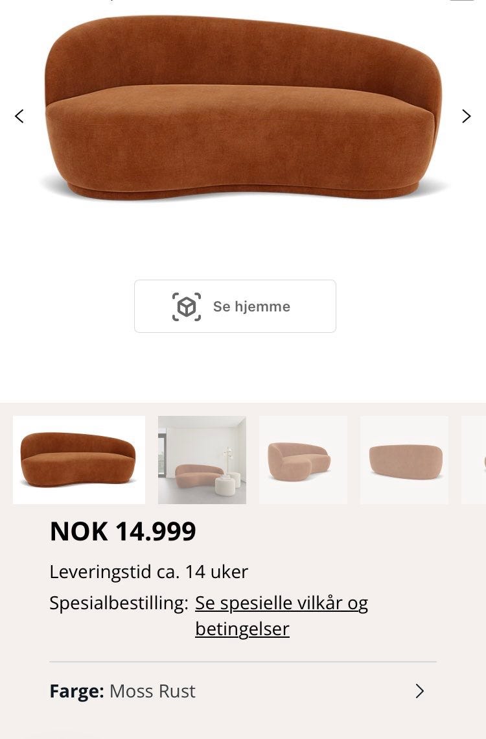
Task: Select the sofa back view thumbnail
Action: click(404, 460)
